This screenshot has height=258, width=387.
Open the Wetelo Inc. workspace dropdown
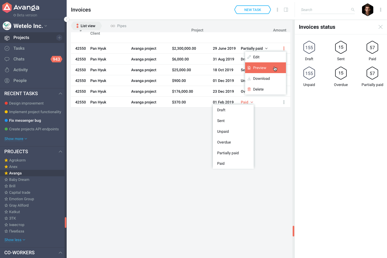[x=46, y=26]
